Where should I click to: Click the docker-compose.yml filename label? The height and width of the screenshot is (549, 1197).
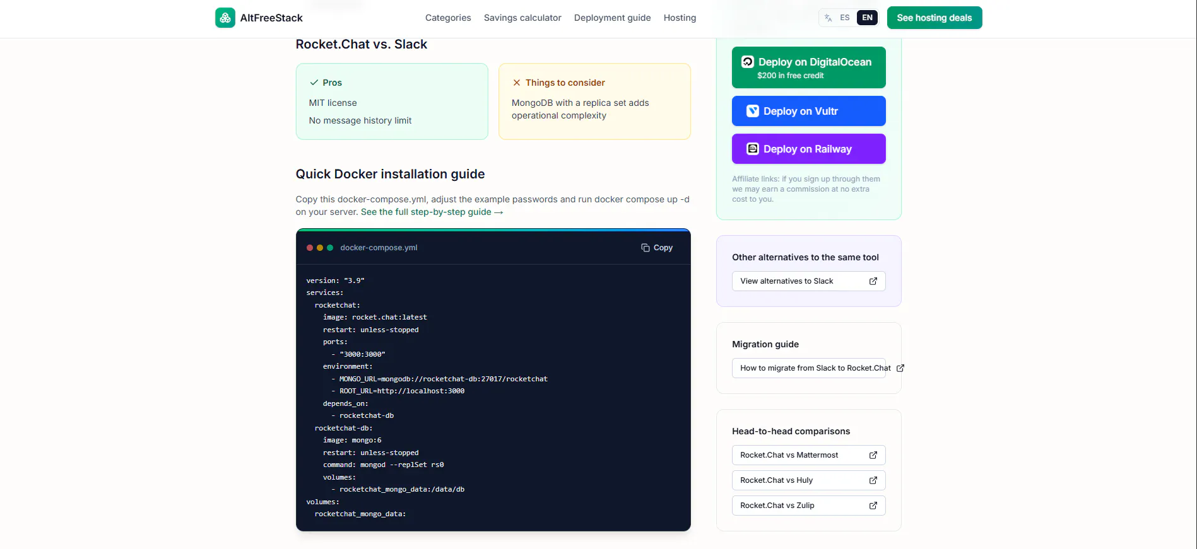pyautogui.click(x=379, y=248)
